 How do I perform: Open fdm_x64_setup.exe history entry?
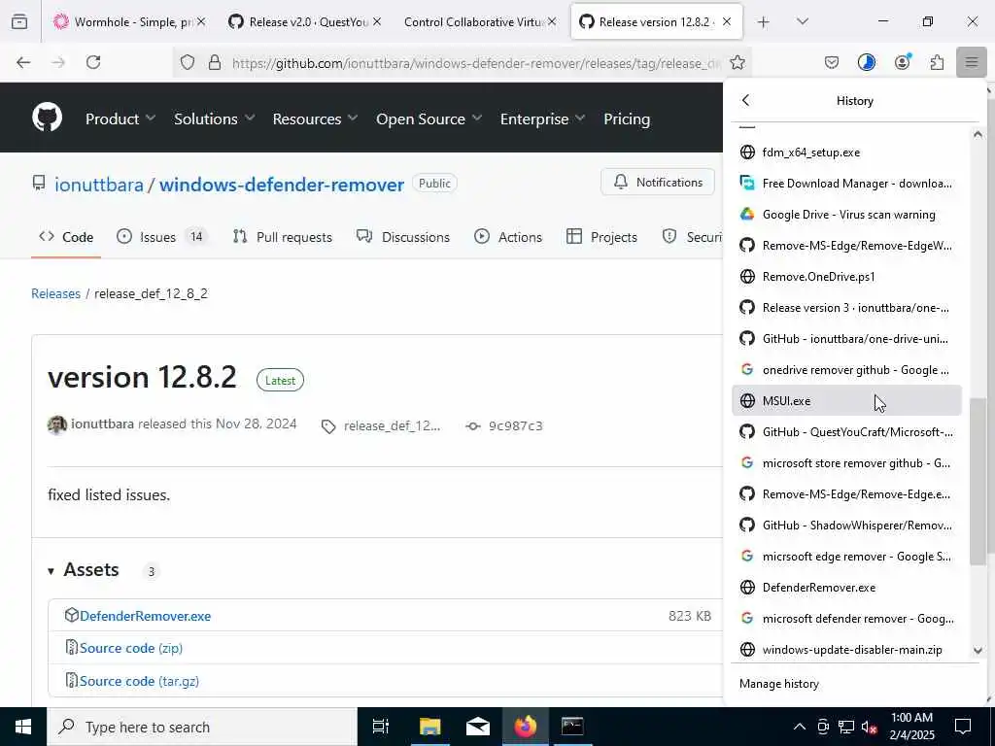846,153
